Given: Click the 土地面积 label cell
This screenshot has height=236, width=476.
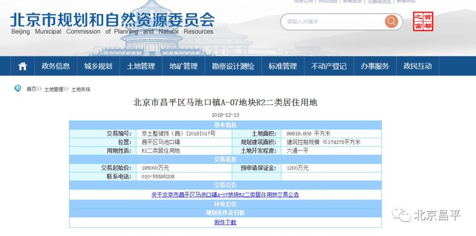Looking at the screenshot, I should click(257, 134).
